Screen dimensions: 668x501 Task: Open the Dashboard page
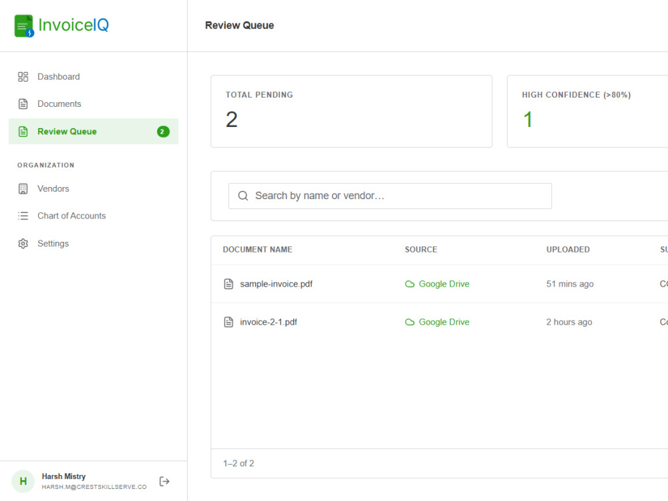tap(94, 77)
